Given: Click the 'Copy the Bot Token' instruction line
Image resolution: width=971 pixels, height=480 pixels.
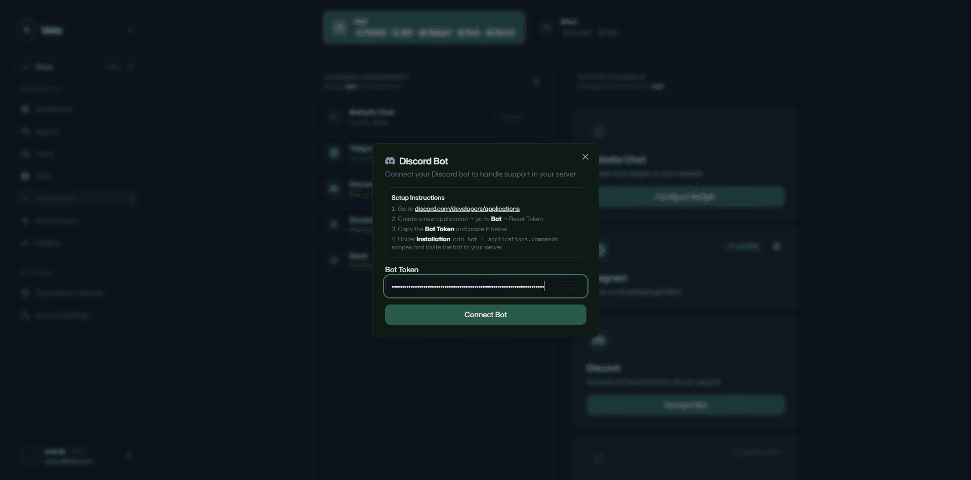Looking at the screenshot, I should pos(449,229).
